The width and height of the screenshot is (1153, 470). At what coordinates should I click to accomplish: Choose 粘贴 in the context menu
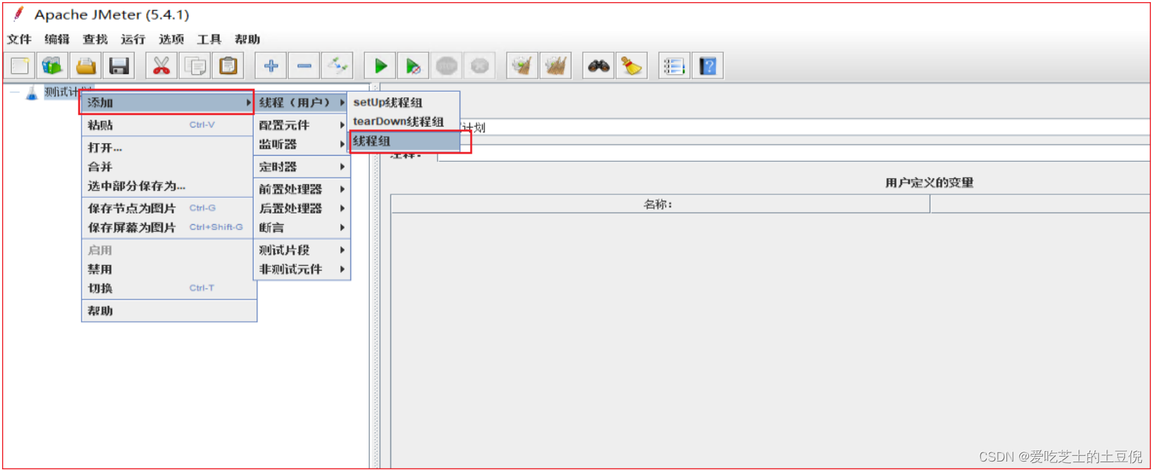[x=168, y=125]
